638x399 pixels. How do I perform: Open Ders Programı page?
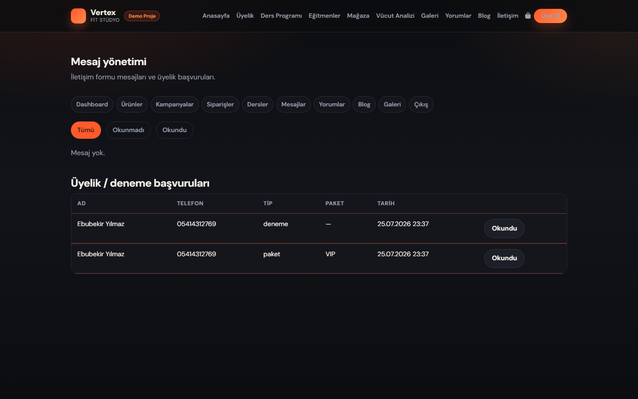tap(281, 16)
